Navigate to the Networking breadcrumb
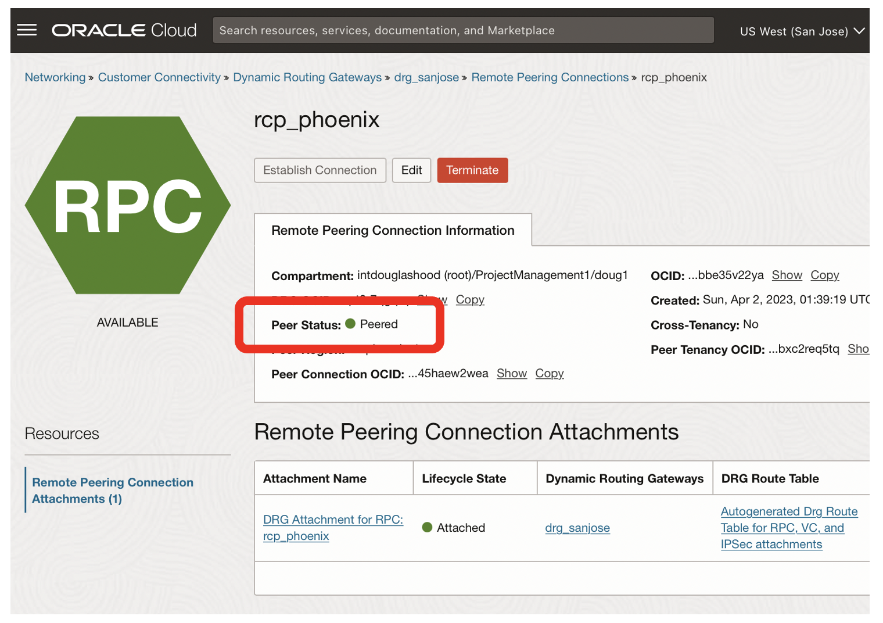Image resolution: width=883 pixels, height=623 pixels. coord(55,77)
